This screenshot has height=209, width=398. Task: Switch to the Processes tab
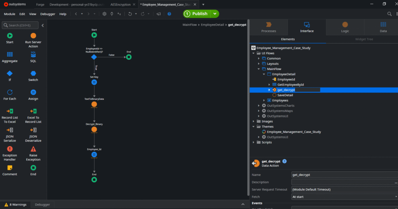coord(269,27)
